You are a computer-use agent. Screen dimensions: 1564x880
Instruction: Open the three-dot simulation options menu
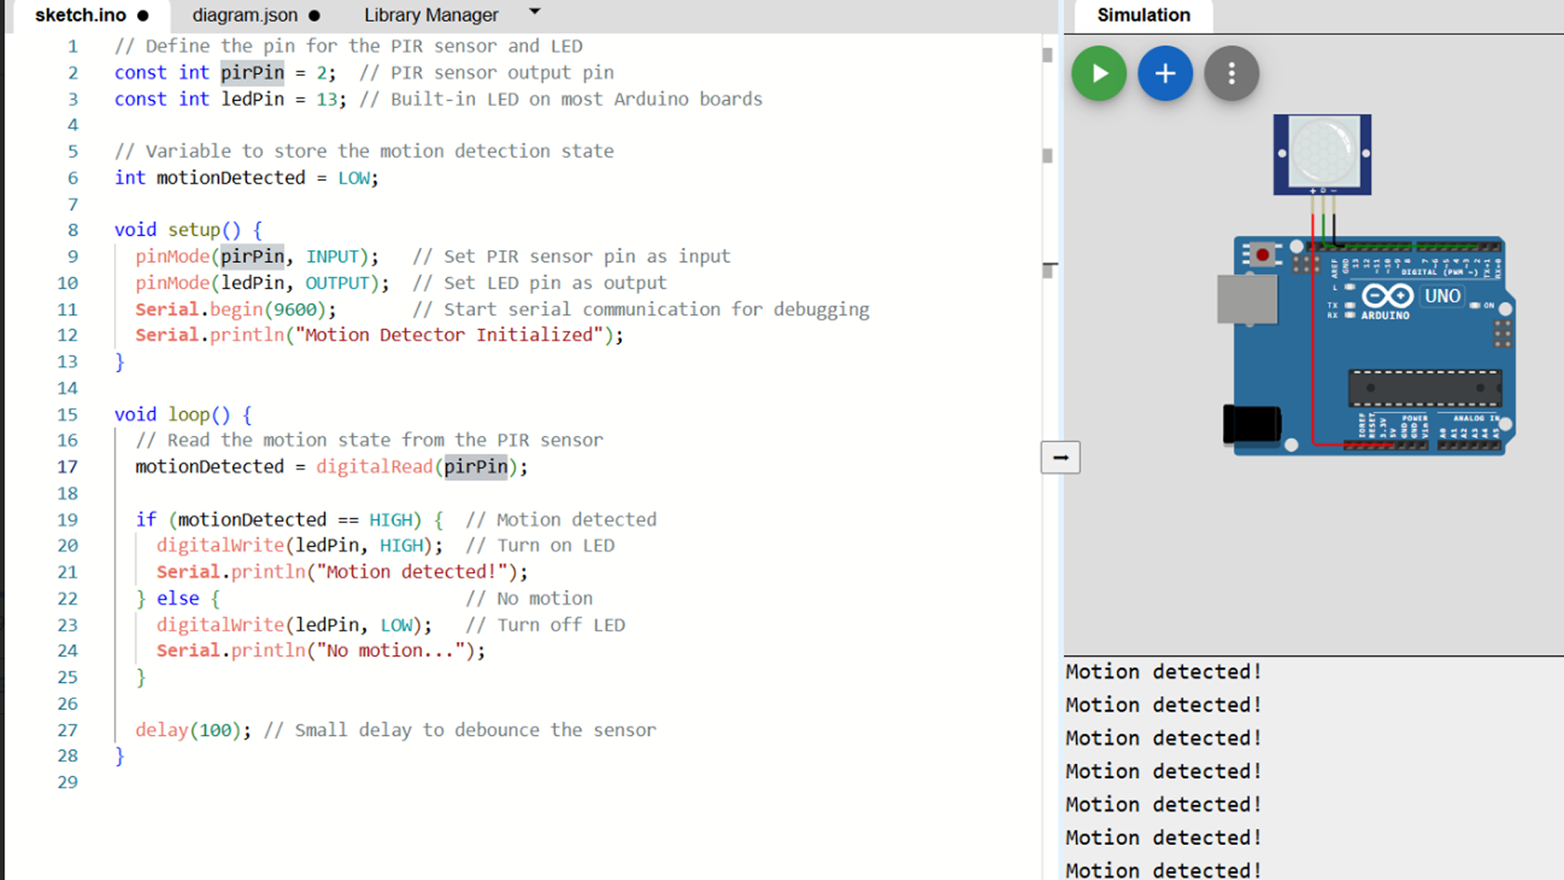(1232, 73)
